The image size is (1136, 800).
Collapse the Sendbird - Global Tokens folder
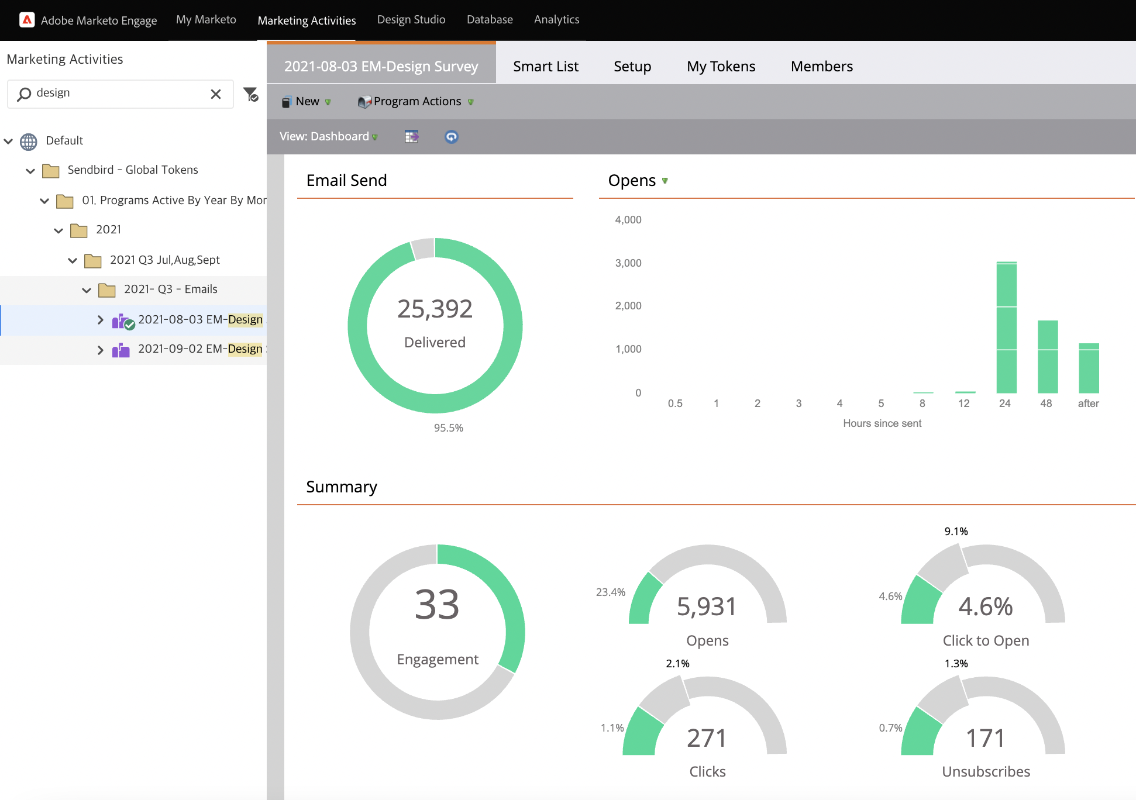pos(30,170)
